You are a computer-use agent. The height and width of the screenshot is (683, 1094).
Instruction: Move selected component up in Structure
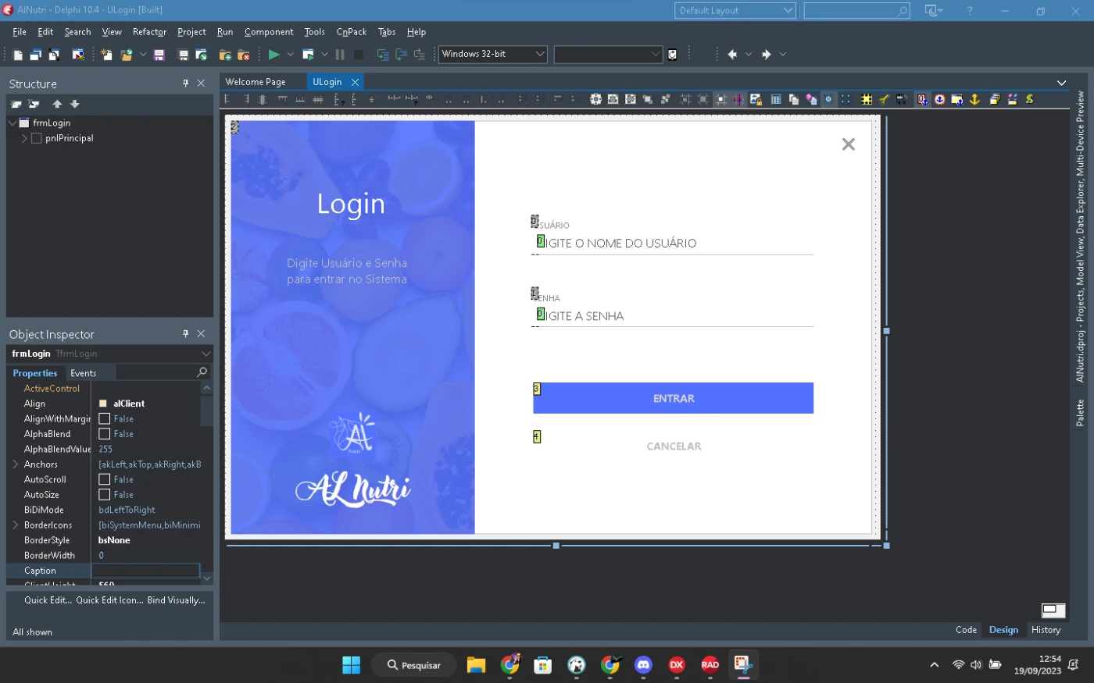tap(57, 104)
